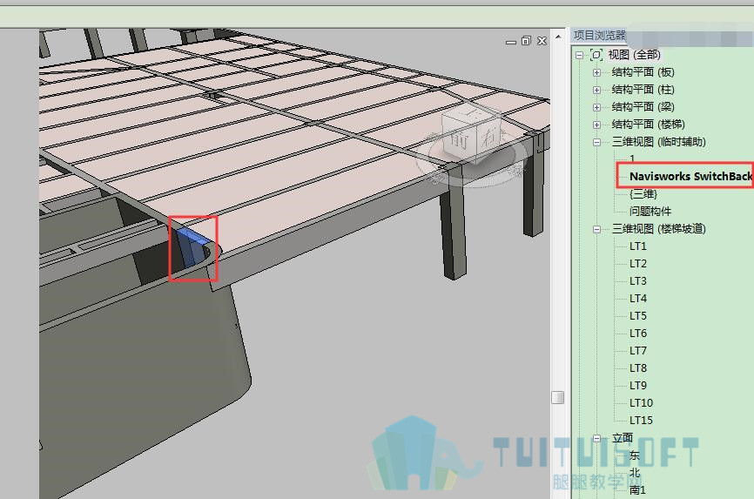
Task: Select 结构平面 (梁) in project browser
Action: (x=643, y=107)
